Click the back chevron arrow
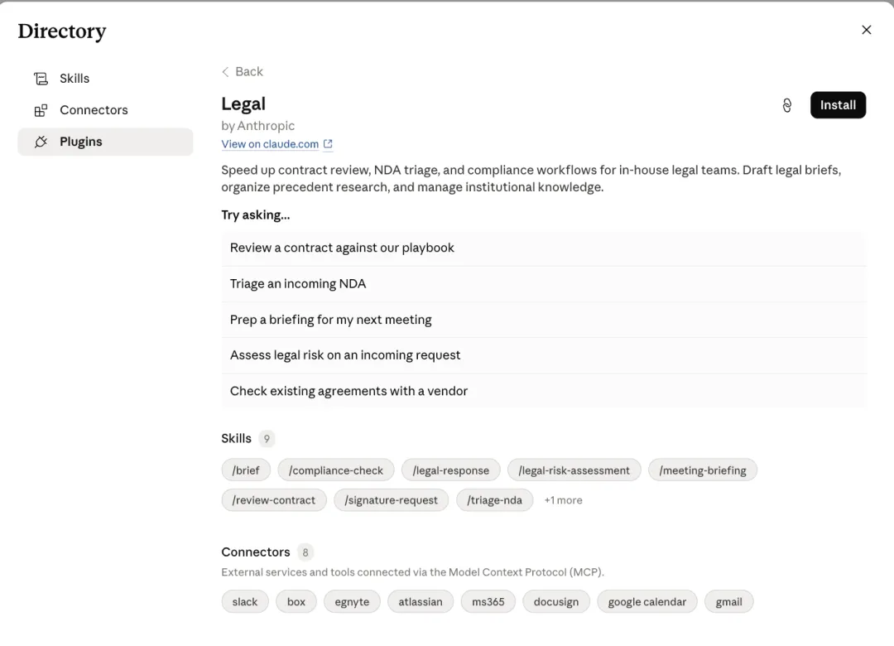Screen dimensions: 894x646 click(225, 72)
